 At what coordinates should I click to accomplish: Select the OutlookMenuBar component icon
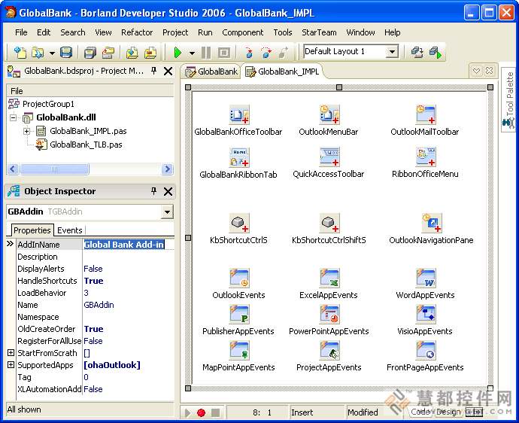coord(329,115)
